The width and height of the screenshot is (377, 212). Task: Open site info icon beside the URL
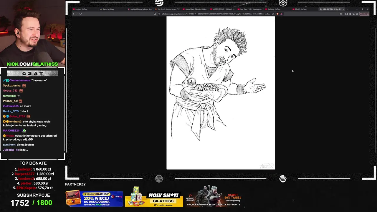[159, 14]
